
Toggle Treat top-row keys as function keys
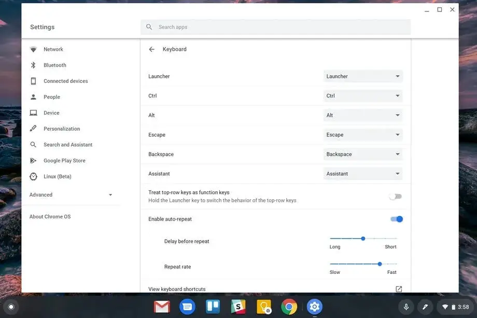[396, 196]
